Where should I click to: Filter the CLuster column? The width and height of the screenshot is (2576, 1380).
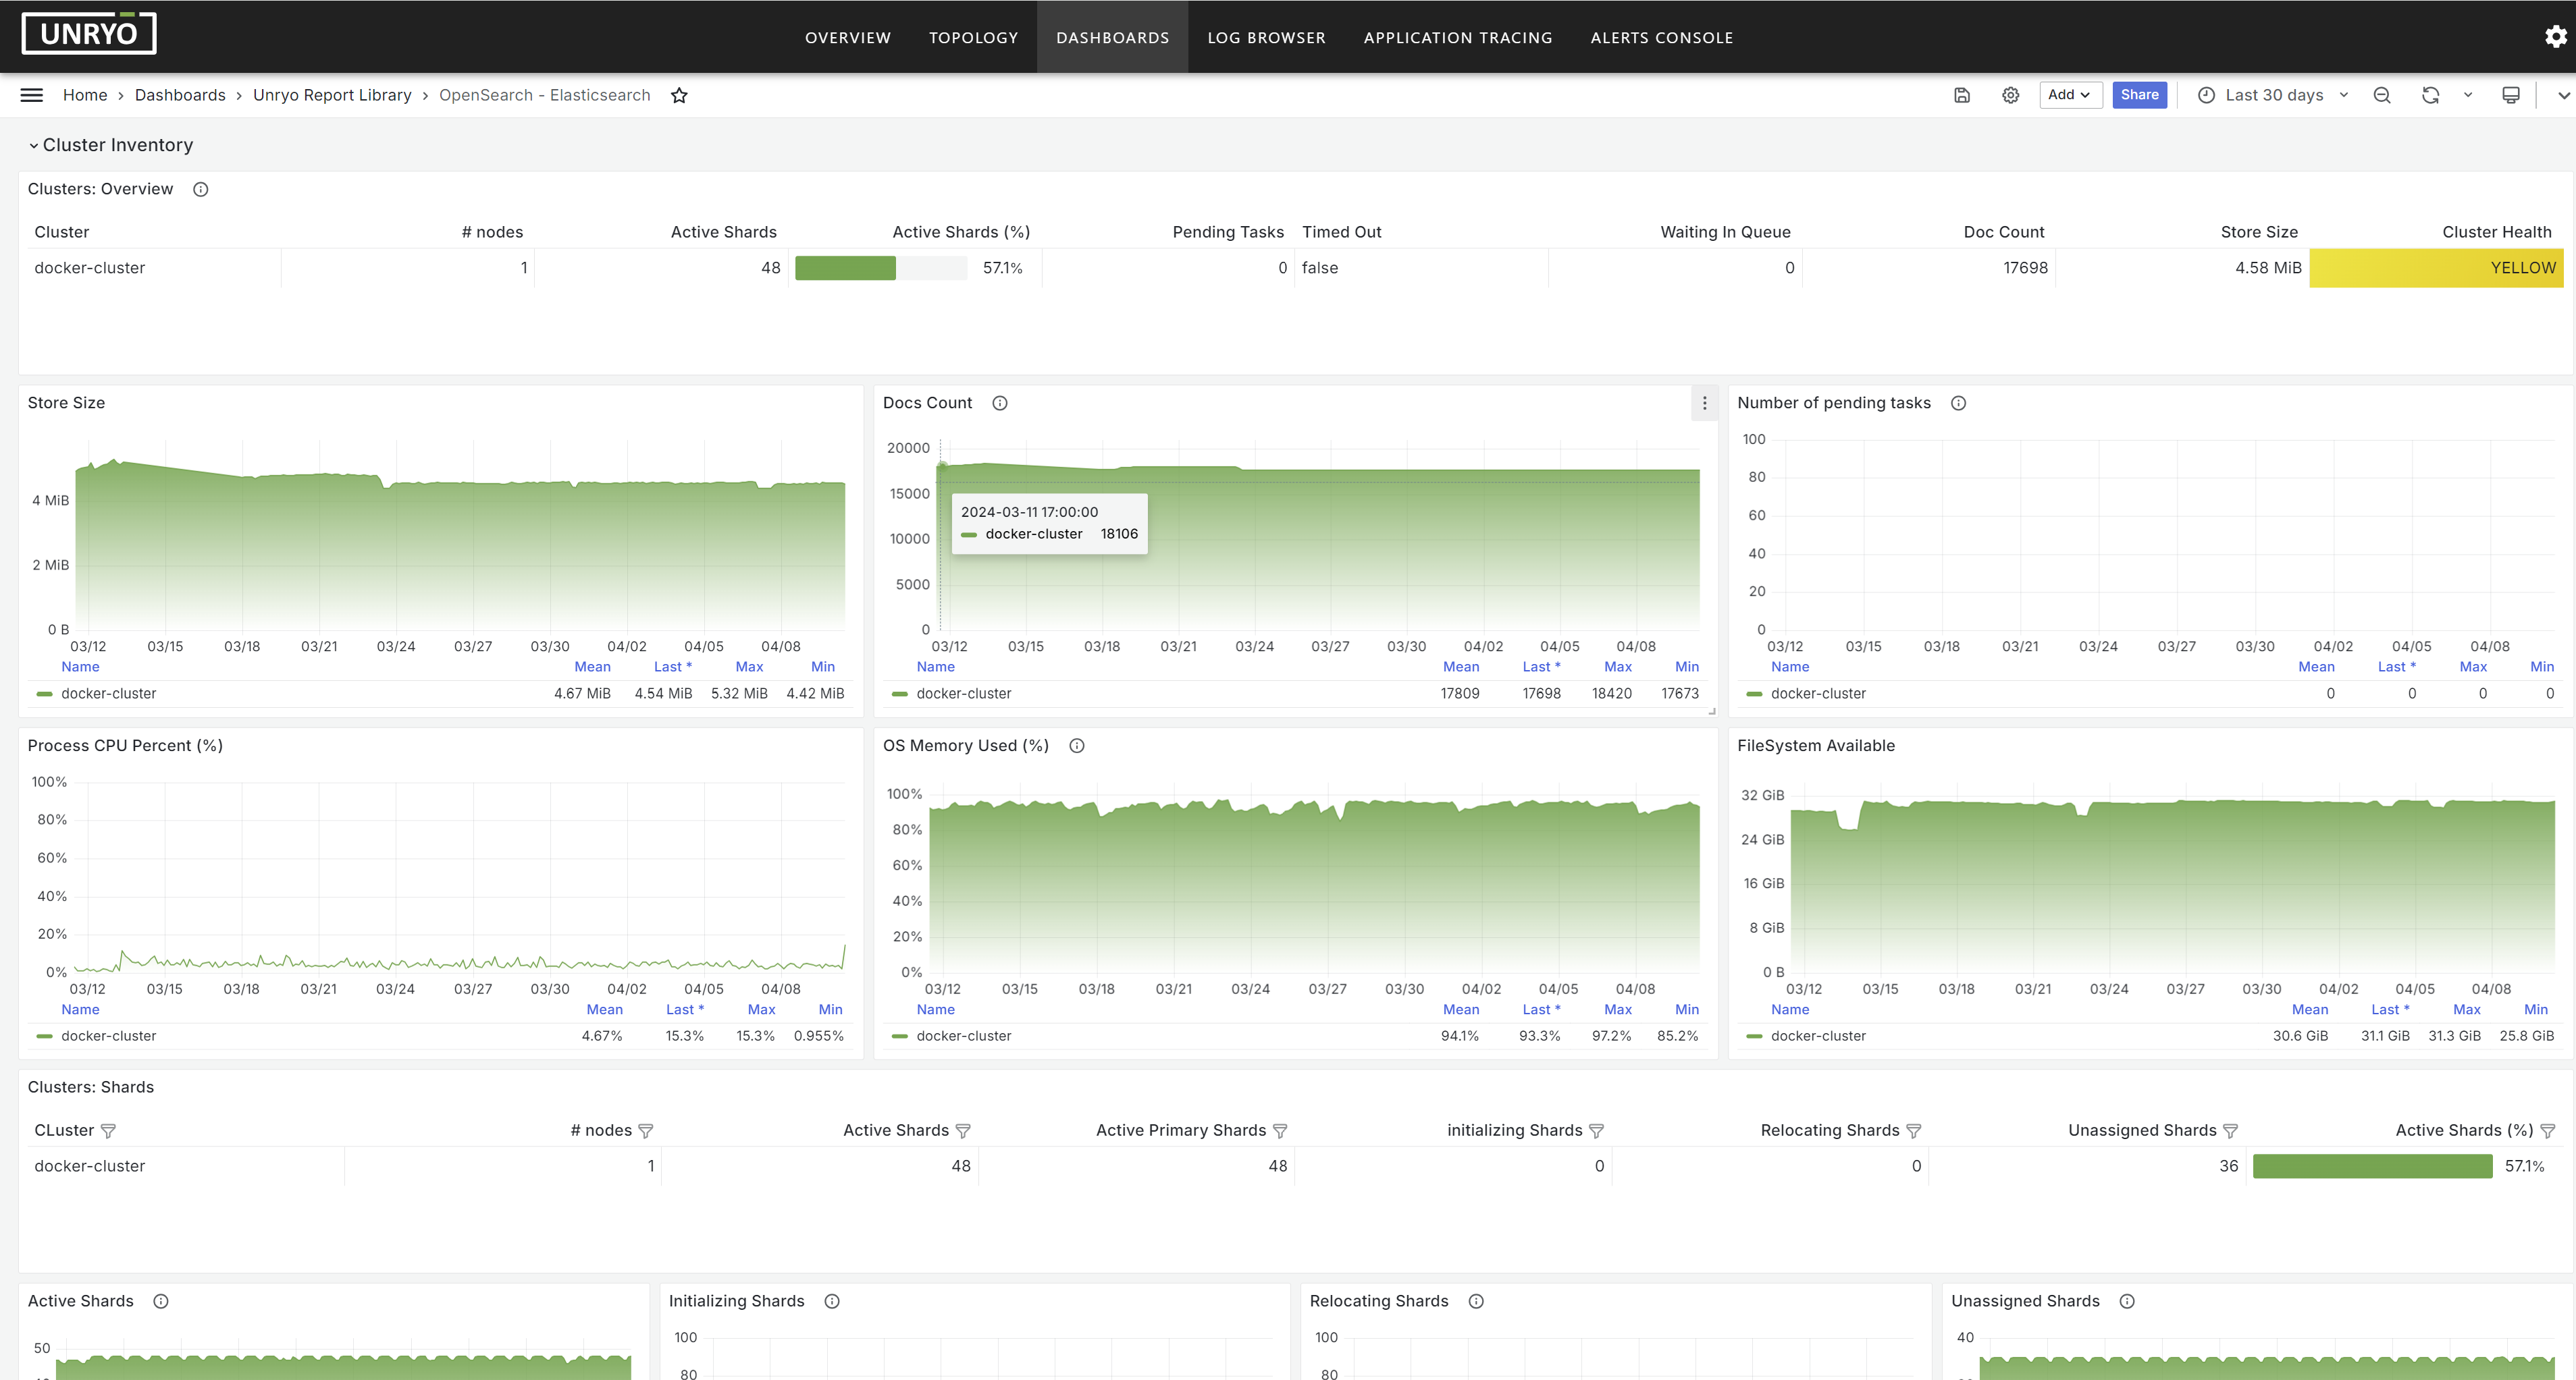(x=108, y=1130)
